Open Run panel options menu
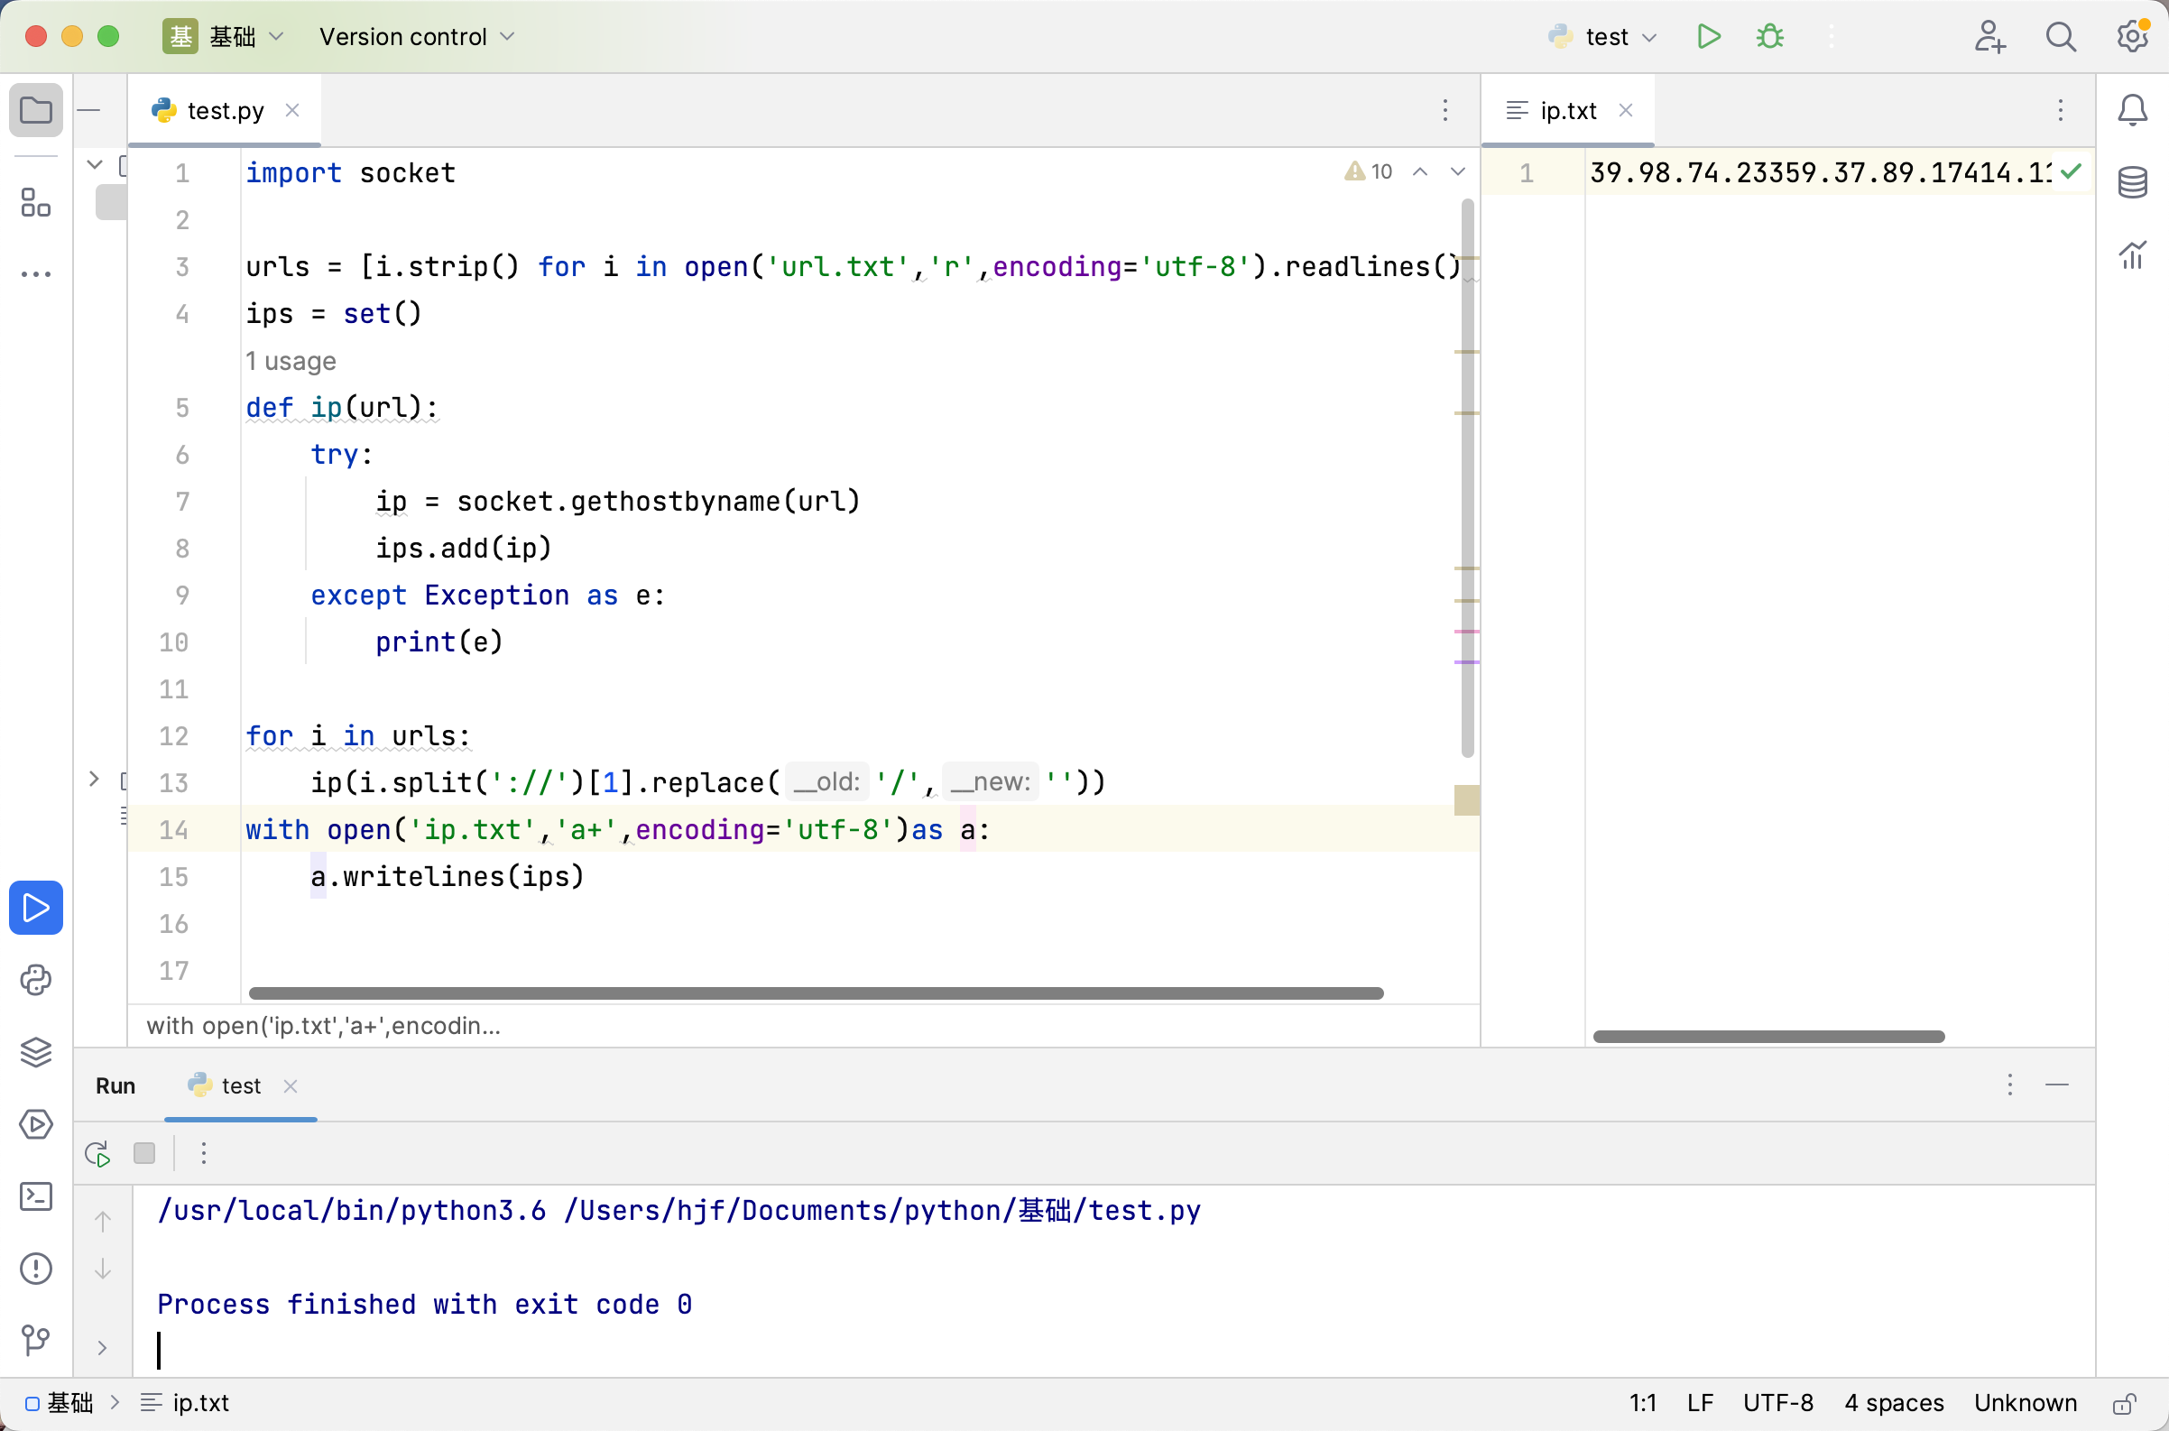Viewport: 2169px width, 1431px height. pyautogui.click(x=2010, y=1085)
